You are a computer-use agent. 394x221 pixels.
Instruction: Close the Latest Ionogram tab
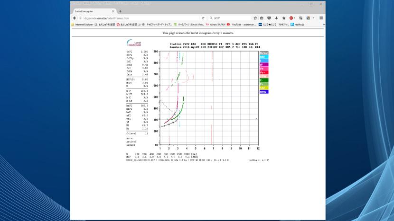click(113, 11)
